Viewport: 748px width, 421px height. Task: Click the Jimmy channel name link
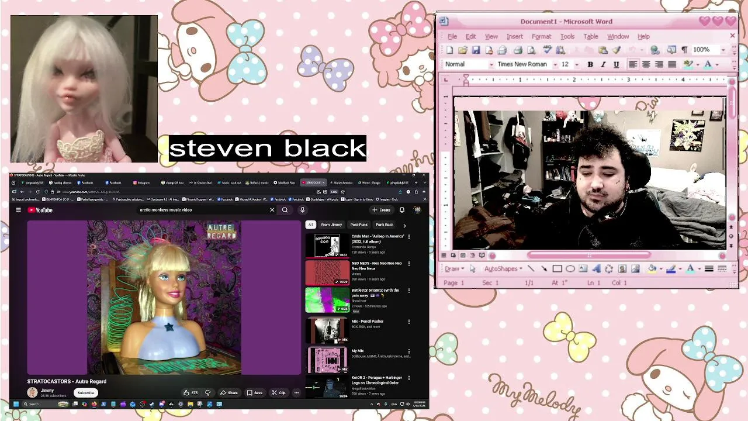(47, 391)
